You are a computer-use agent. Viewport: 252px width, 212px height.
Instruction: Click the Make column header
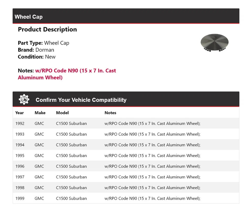pos(40,113)
